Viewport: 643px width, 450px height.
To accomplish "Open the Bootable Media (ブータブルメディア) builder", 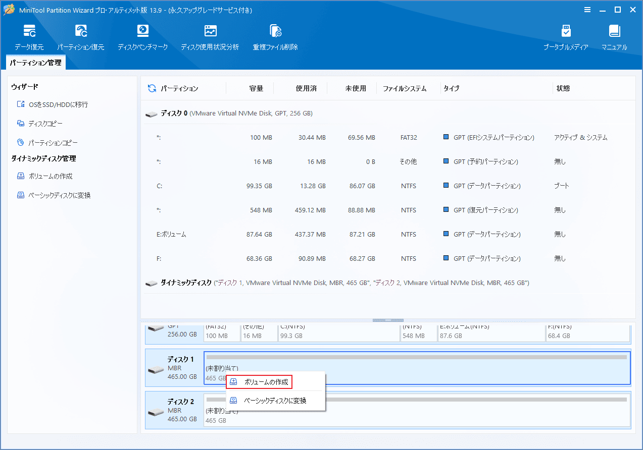I will tap(566, 37).
